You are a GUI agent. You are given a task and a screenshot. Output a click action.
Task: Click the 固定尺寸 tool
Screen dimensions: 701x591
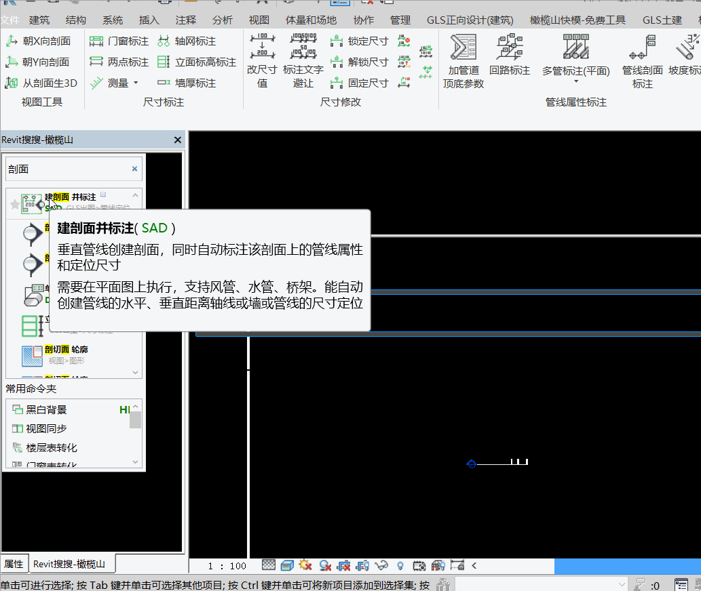coord(360,83)
